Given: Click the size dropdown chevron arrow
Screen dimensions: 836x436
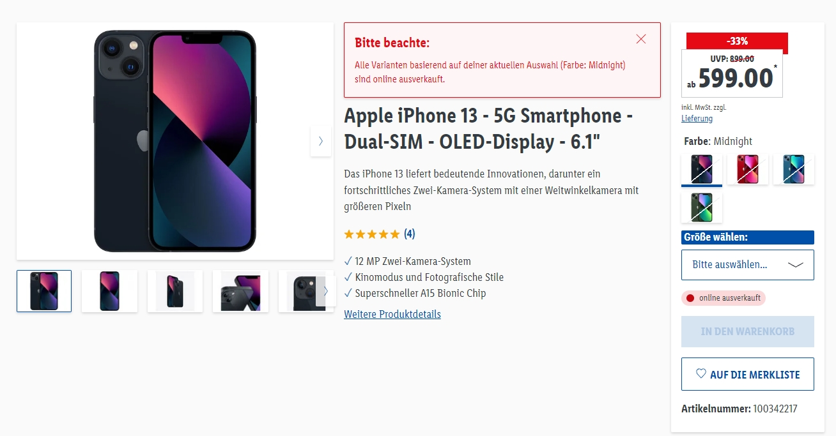Looking at the screenshot, I should 796,265.
